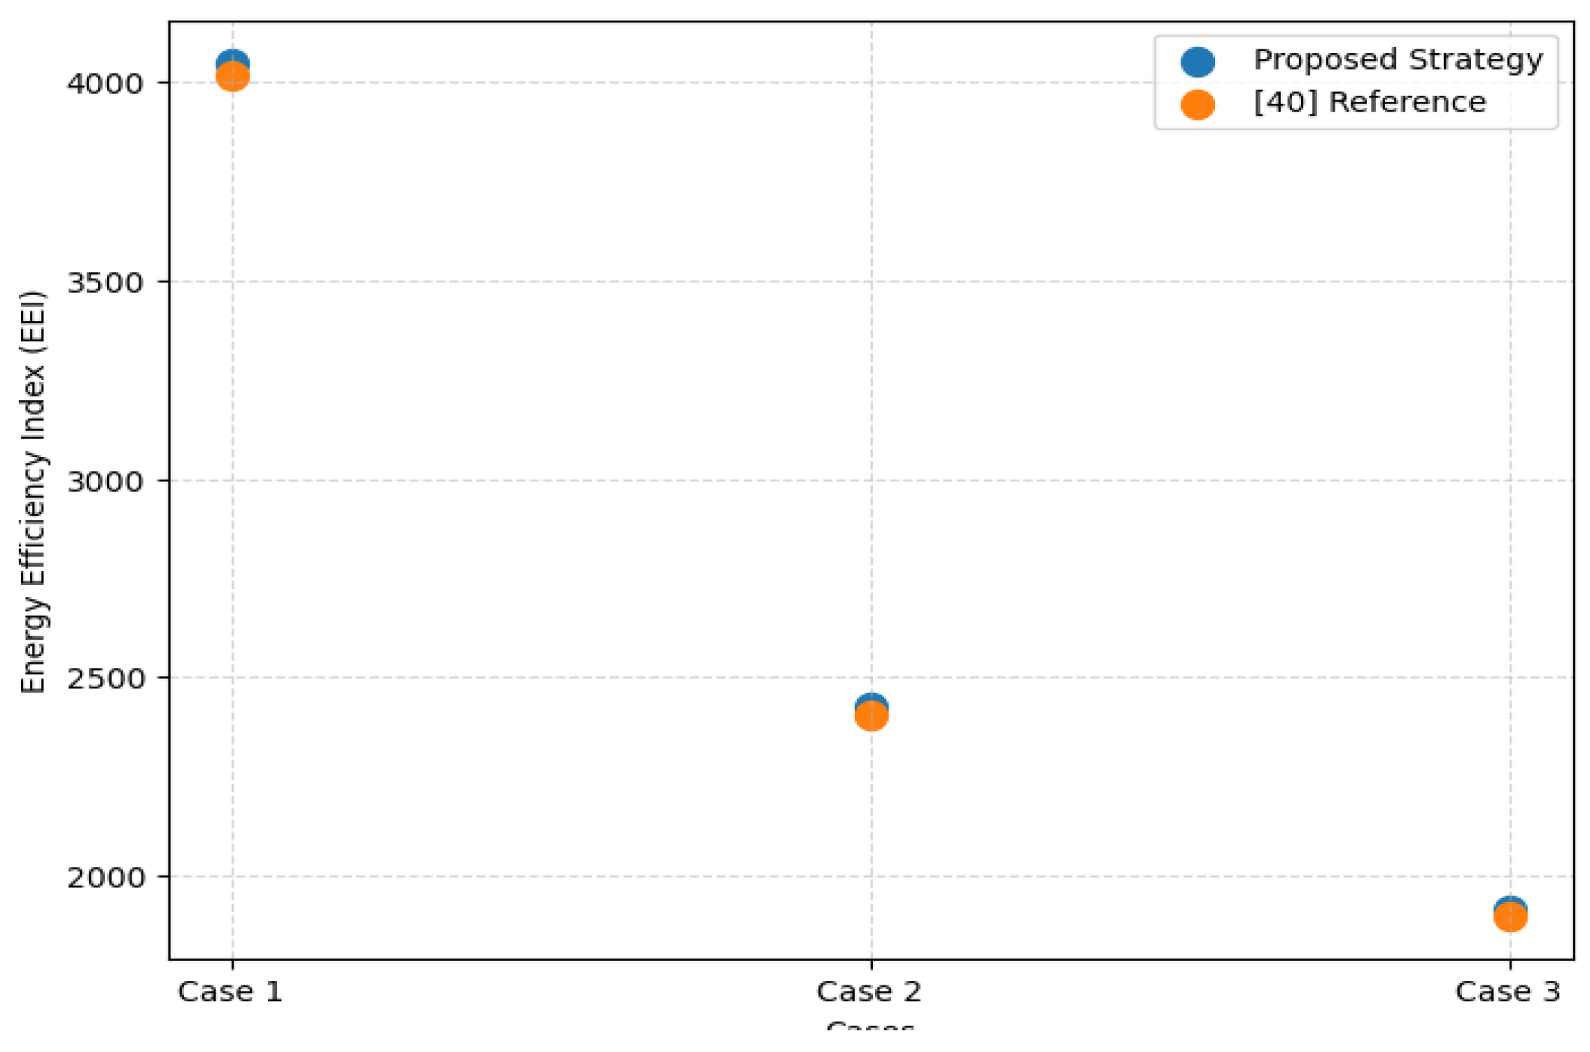The height and width of the screenshot is (1052, 1590).
Task: Click the blue Proposed Strategy legend marker
Action: 1197,61
